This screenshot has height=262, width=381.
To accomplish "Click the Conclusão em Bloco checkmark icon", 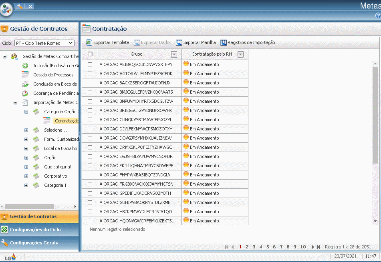I will coord(25,84).
